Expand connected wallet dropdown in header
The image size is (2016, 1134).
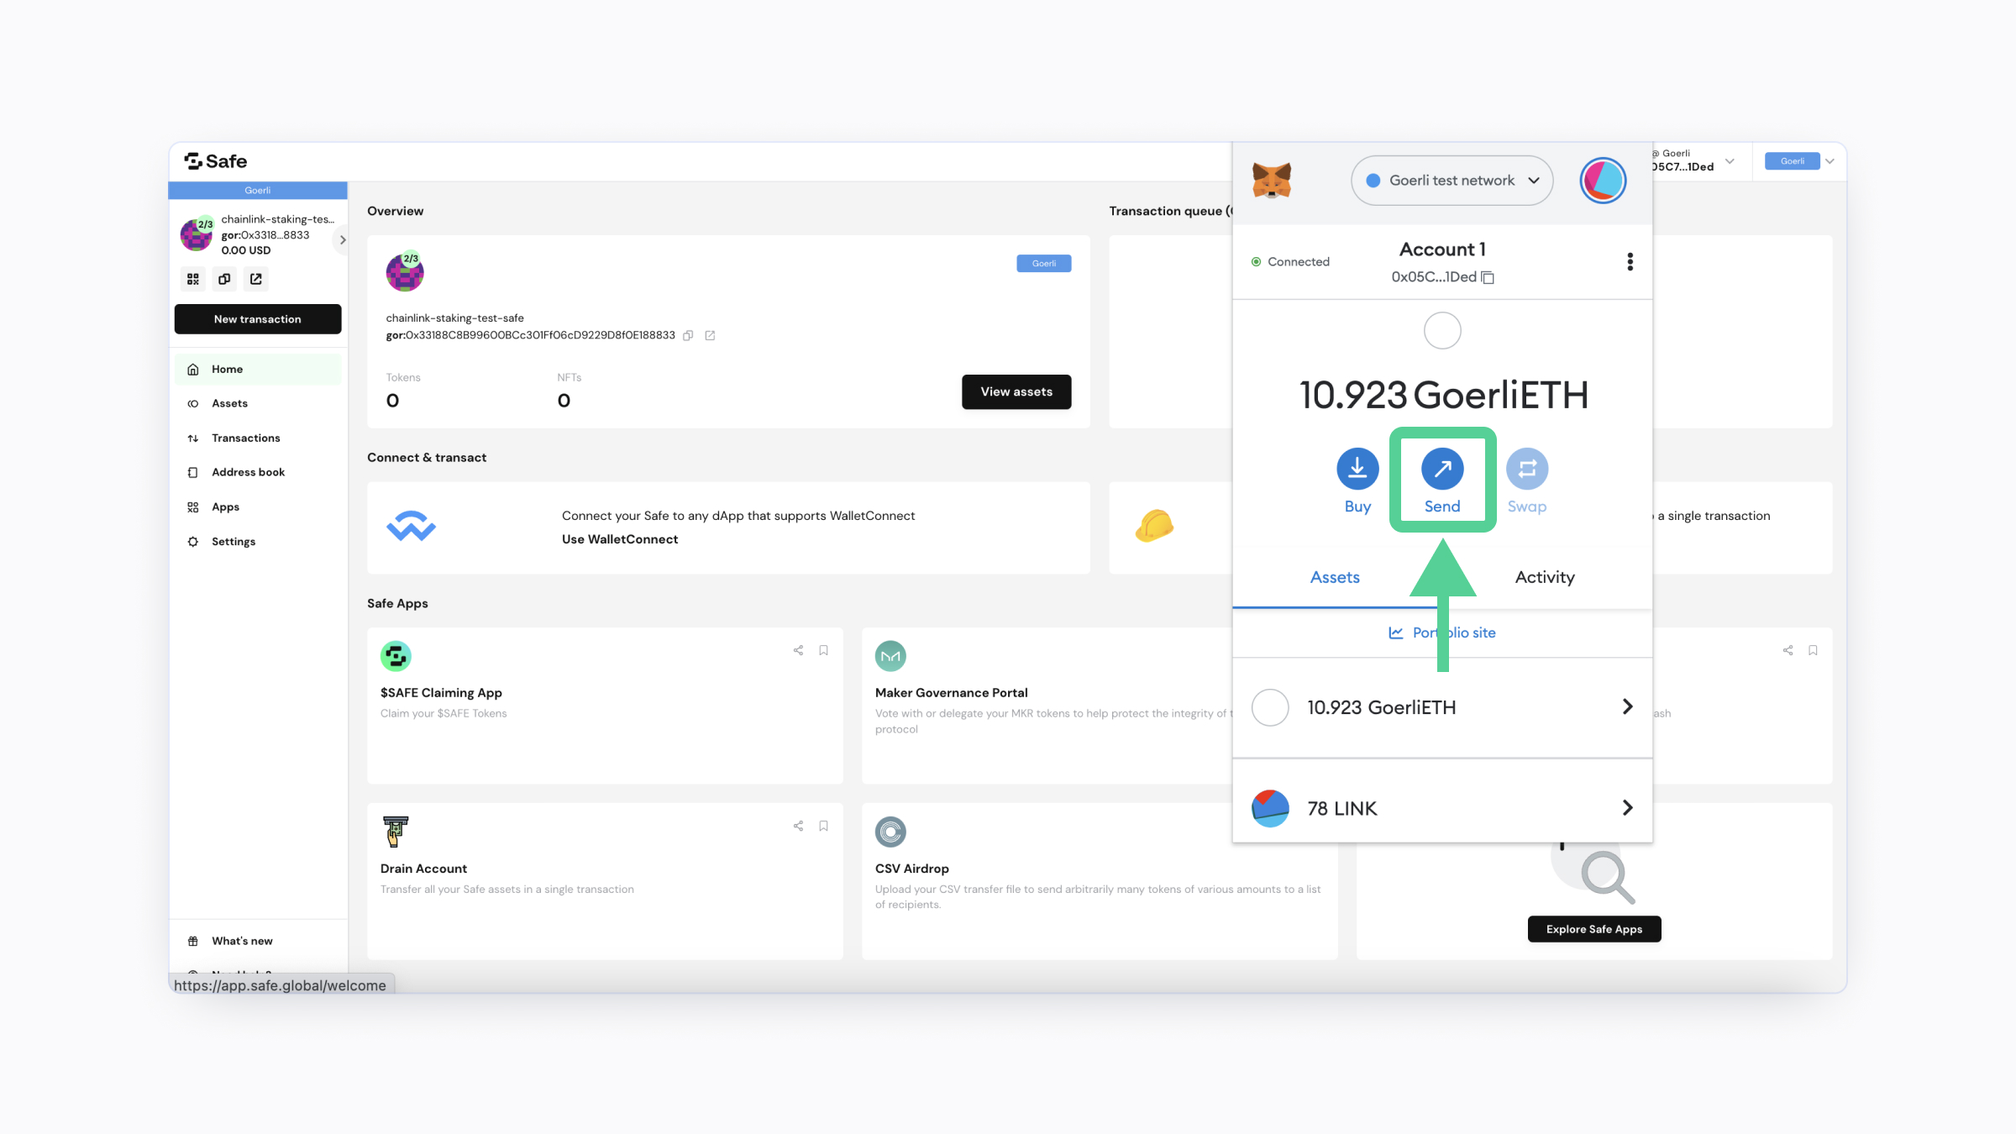click(x=1730, y=161)
